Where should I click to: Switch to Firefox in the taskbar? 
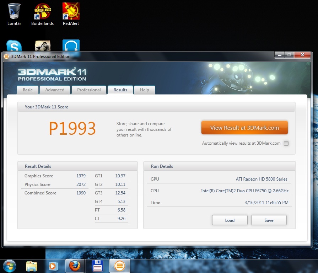[75, 266]
